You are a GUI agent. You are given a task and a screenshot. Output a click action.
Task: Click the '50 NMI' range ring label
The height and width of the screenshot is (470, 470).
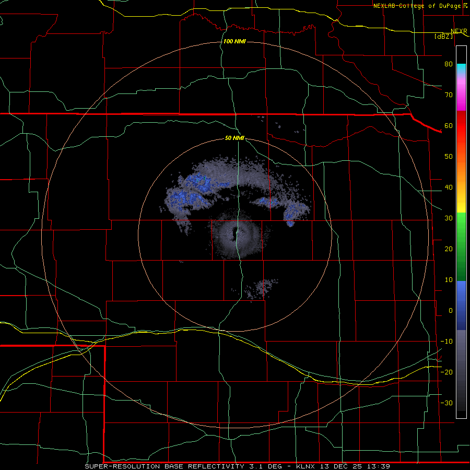point(234,138)
